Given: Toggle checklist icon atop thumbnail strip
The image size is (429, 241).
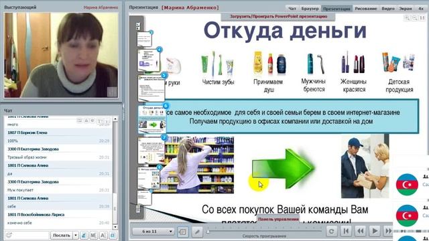Looking at the screenshot, I should tap(138, 26).
